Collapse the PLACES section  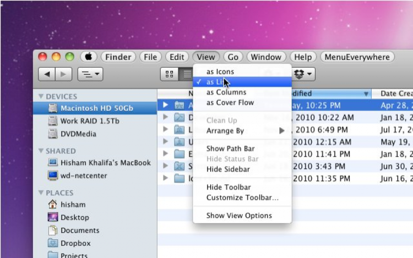[x=41, y=193]
